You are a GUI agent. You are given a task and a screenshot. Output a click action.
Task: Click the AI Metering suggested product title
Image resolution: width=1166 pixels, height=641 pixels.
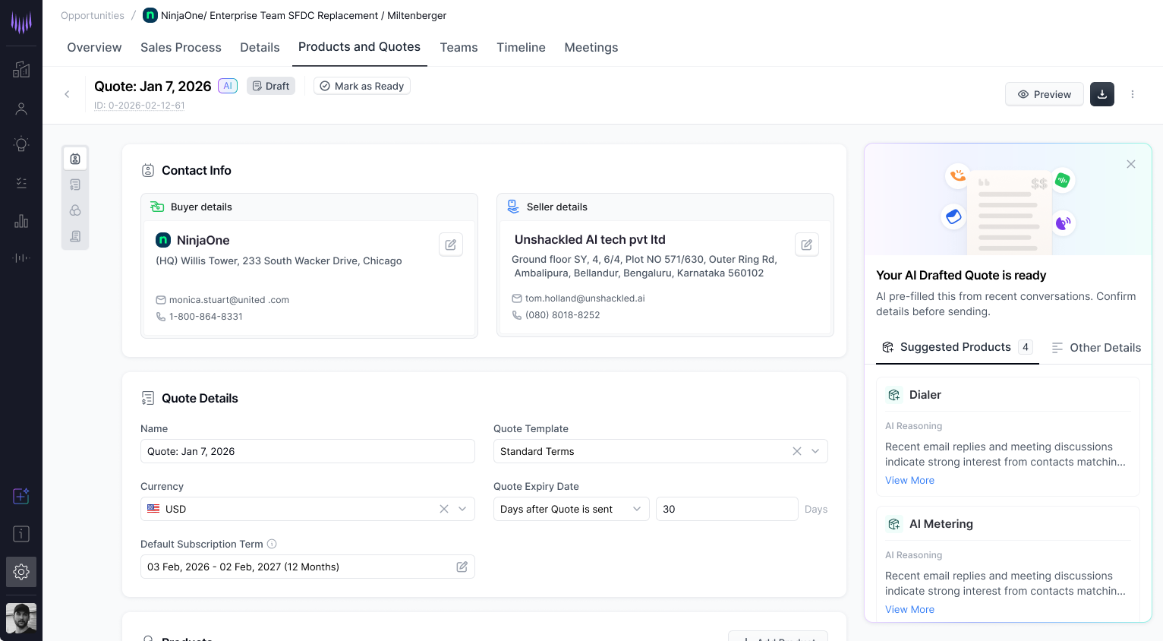[x=941, y=524]
